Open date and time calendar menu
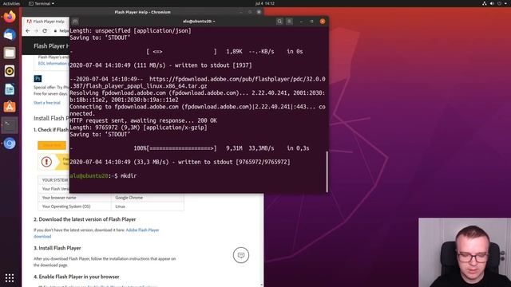The height and width of the screenshot is (287, 511). [x=265, y=3]
